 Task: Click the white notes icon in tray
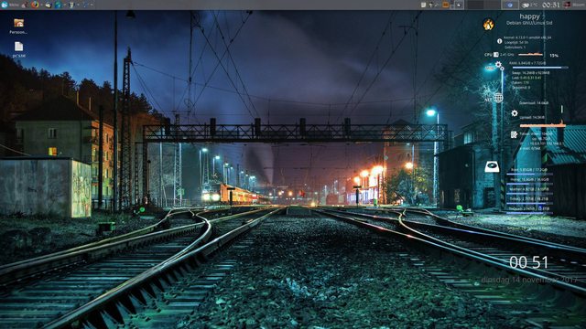[423, 5]
